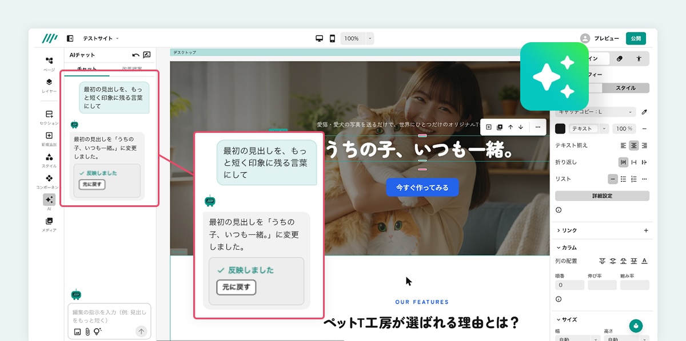The image size is (686, 341).
Task: Click 詳細設定 button
Action: (602, 196)
